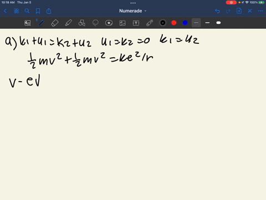Open the more options ellipsis menu
Screen dimensions: 266x200
(x=260, y=11)
